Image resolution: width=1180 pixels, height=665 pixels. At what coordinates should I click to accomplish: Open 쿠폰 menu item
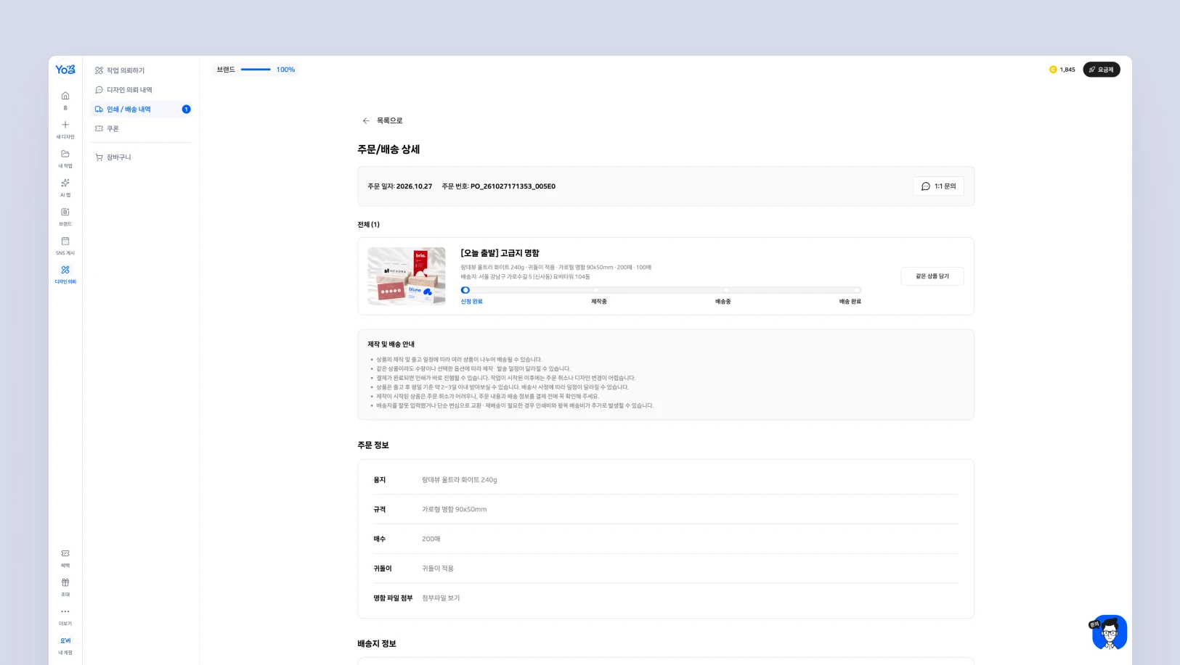(x=141, y=128)
